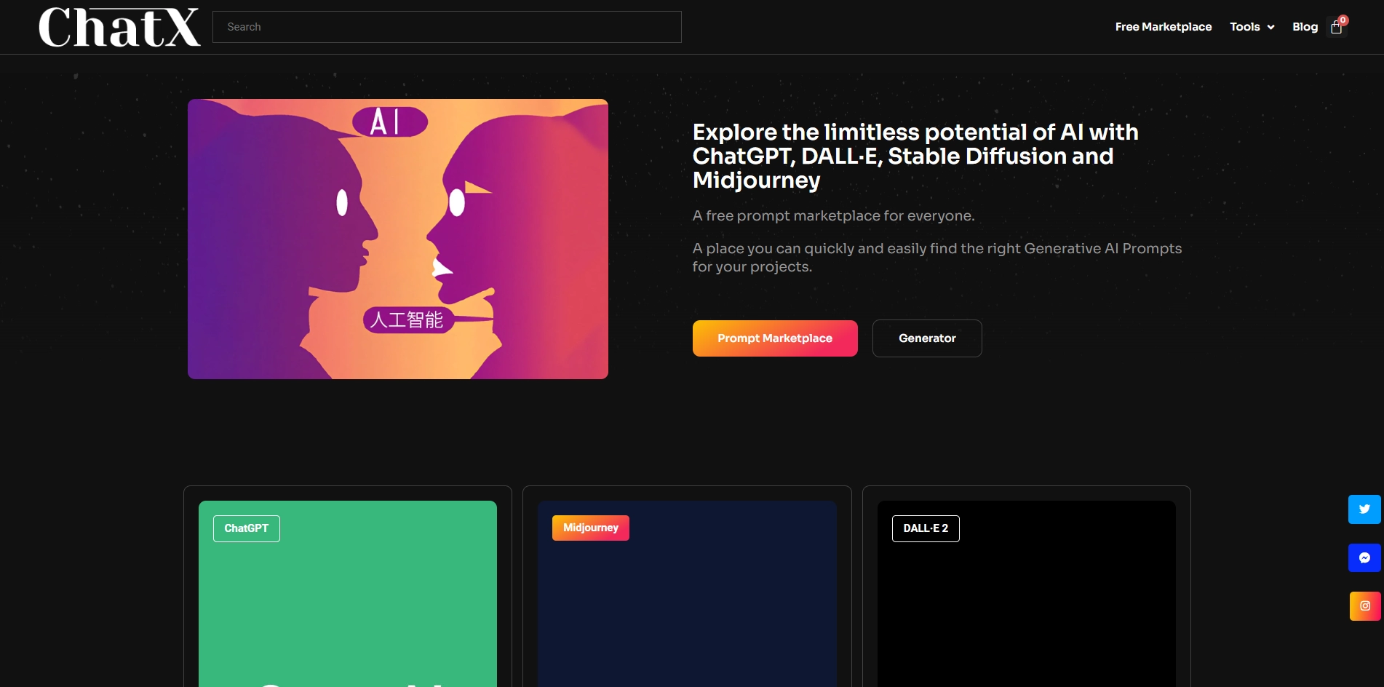Click the ChatX logo
This screenshot has height=687, width=1384.
tap(119, 28)
